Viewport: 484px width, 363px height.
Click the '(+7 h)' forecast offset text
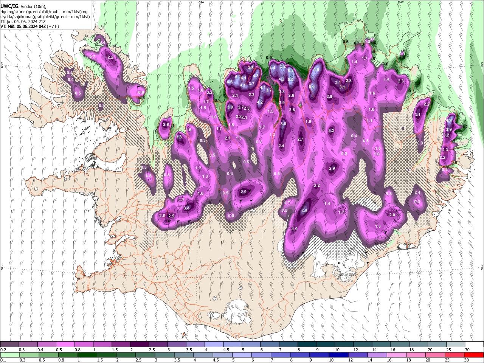[53, 26]
